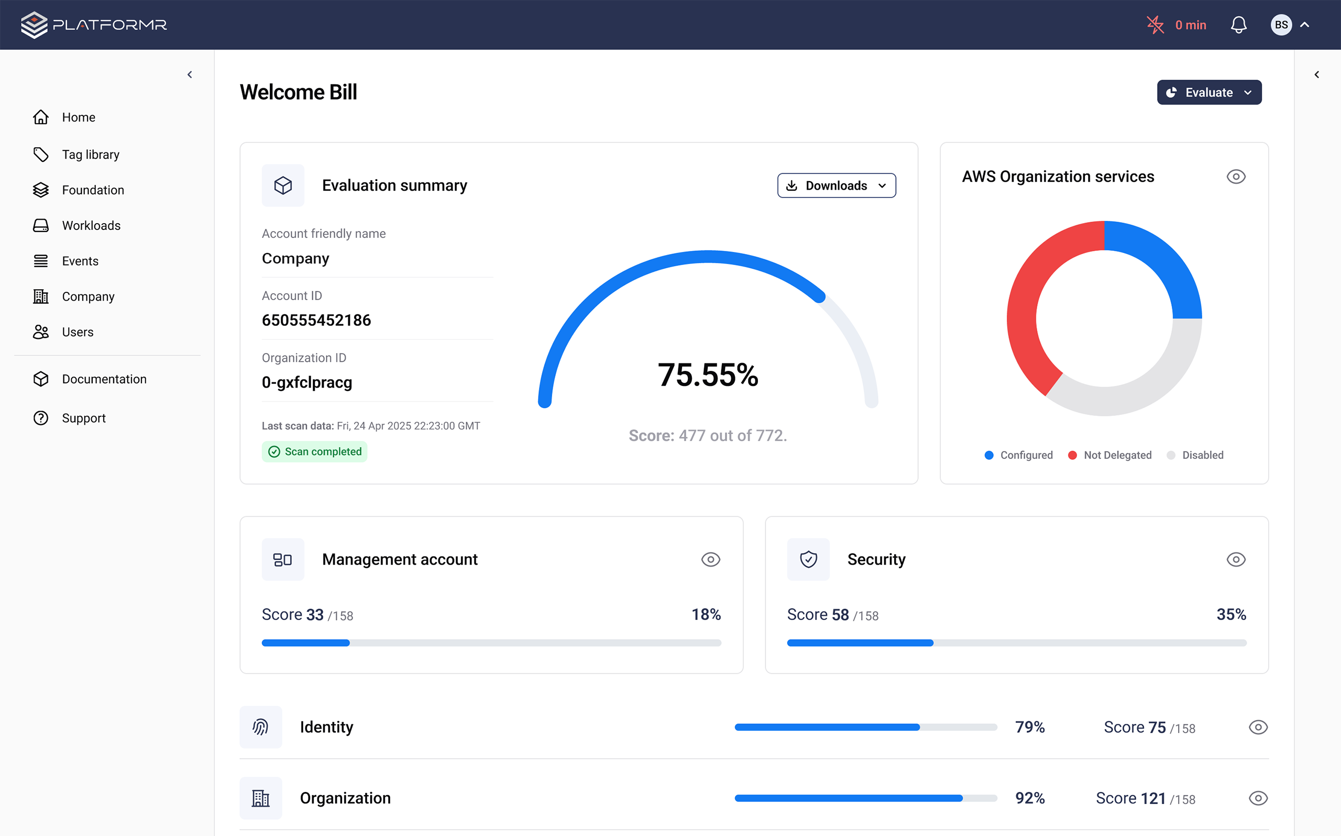Click the Security shield icon
This screenshot has height=836, width=1341.
pyautogui.click(x=808, y=559)
